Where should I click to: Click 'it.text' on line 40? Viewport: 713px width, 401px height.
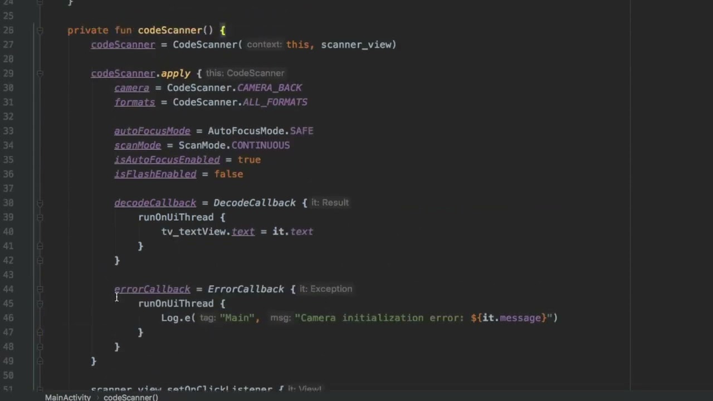coord(292,232)
